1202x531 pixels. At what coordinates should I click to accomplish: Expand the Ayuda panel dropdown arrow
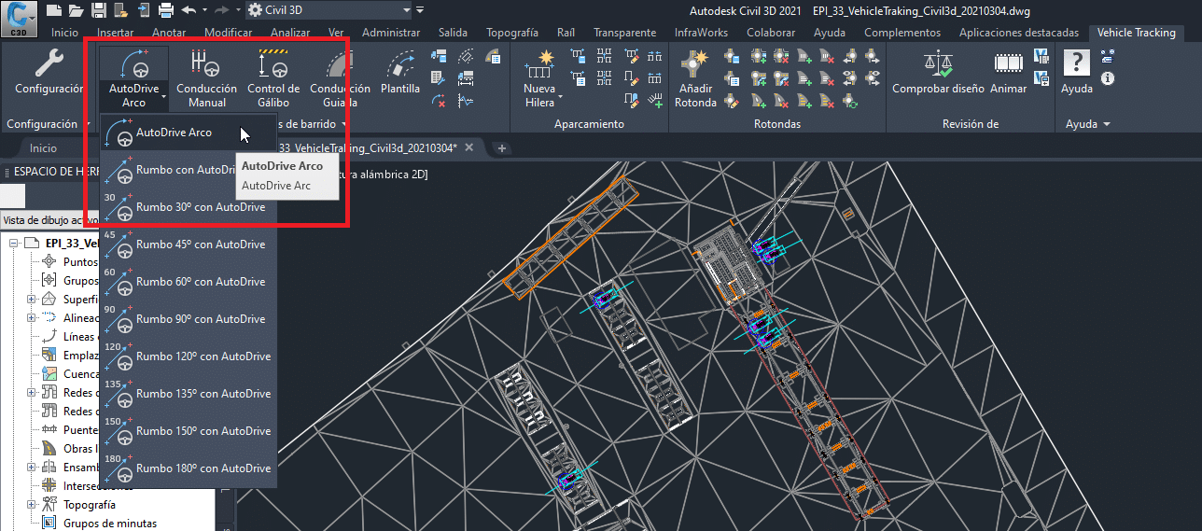click(1107, 123)
